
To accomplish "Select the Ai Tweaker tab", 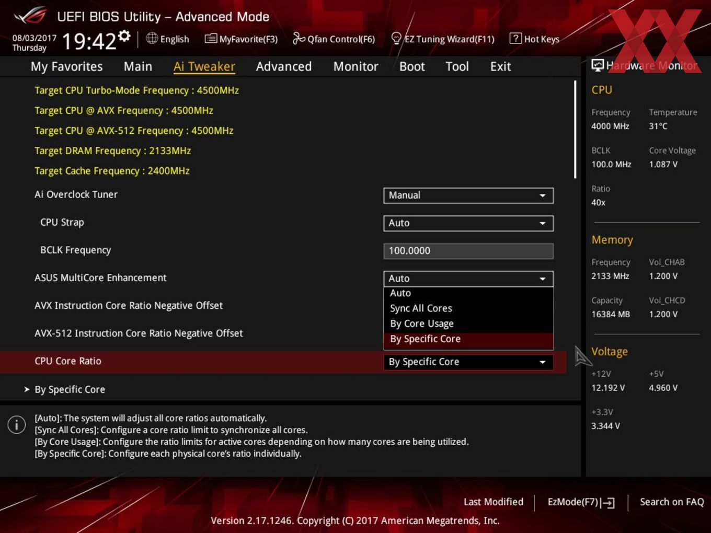I will (204, 66).
